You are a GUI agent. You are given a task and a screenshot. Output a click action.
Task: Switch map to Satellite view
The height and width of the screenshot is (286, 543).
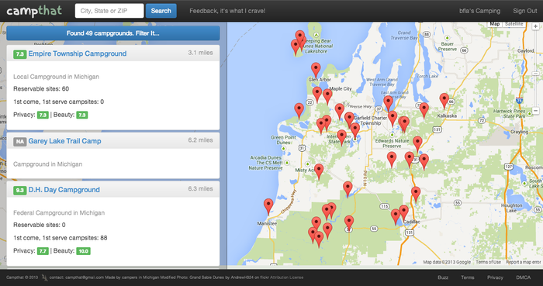(x=514, y=24)
